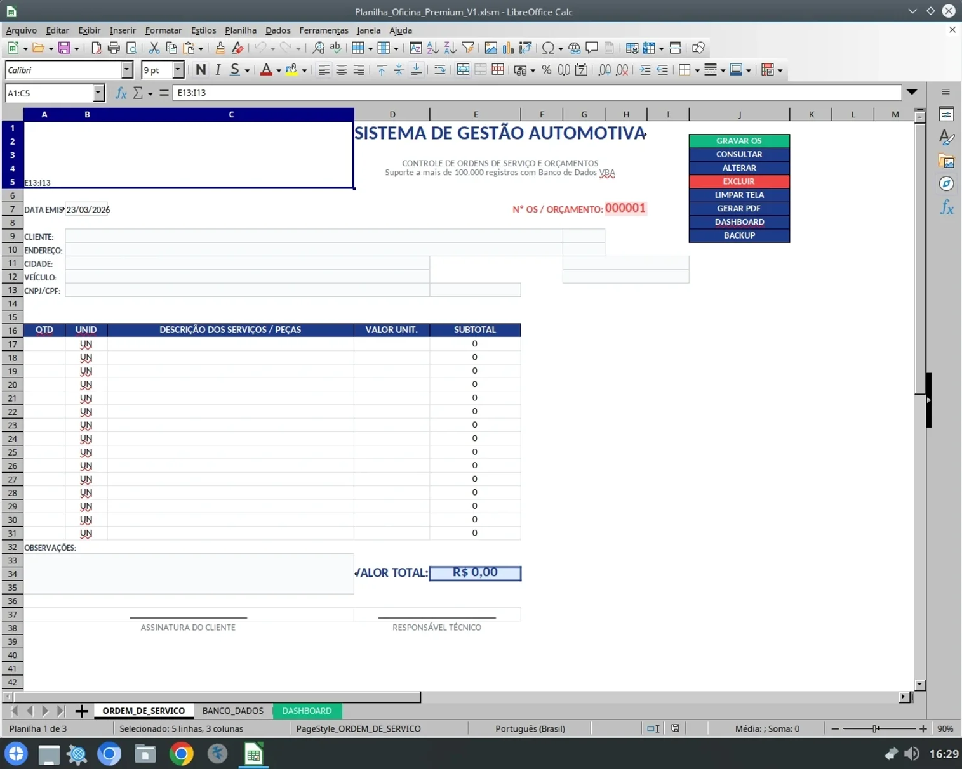Click the Print icon in the toolbar
Viewport: 962px width, 769px height.
(114, 48)
